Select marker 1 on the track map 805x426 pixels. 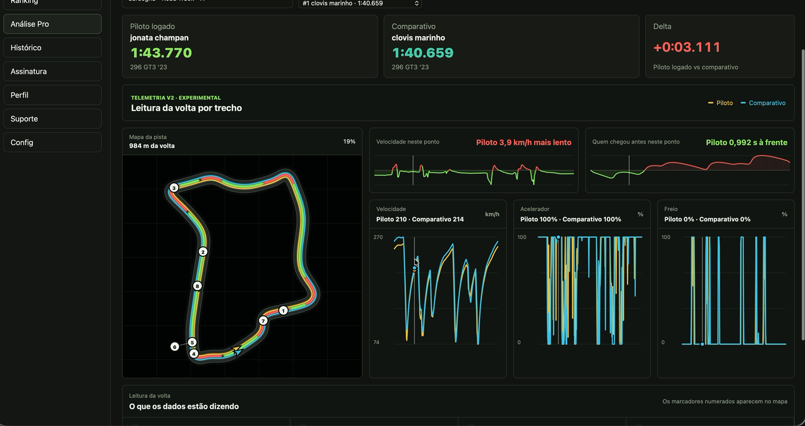(283, 311)
